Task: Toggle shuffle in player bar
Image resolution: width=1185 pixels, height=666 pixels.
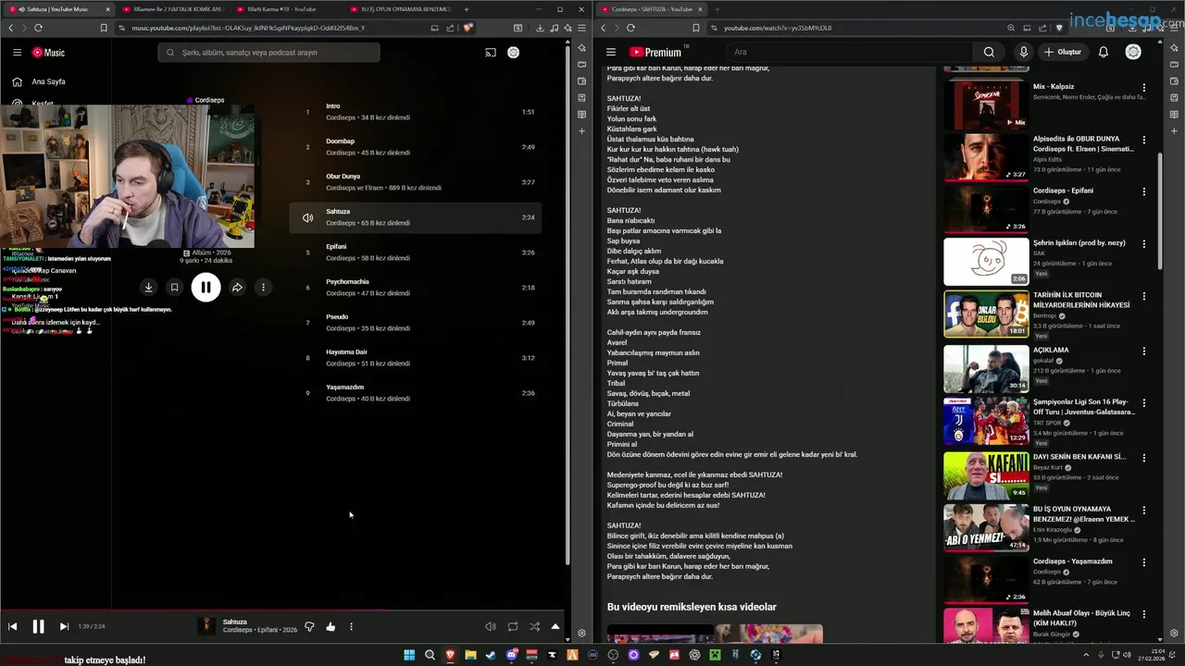Action: coord(534,626)
